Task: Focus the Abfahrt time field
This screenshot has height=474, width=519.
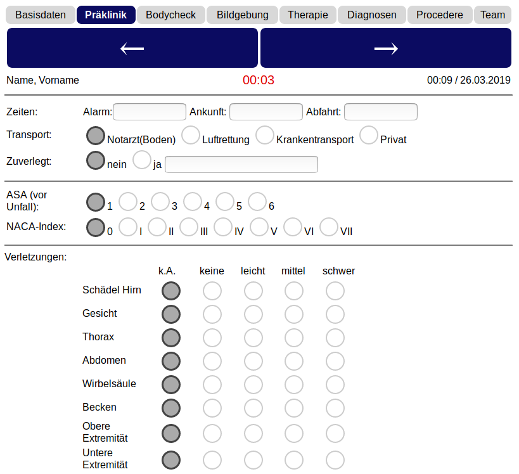Action: [381, 112]
